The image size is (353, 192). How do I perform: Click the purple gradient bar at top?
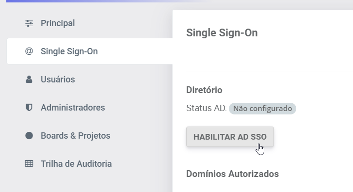tap(108, 1)
